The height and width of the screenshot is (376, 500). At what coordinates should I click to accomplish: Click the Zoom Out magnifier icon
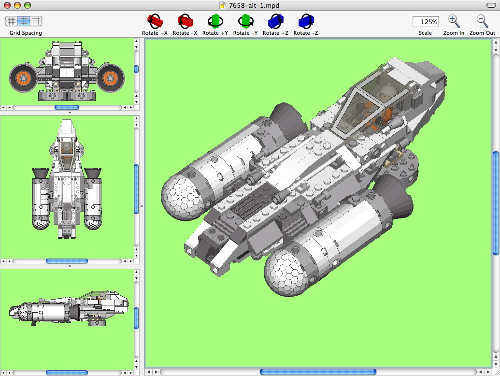point(482,21)
